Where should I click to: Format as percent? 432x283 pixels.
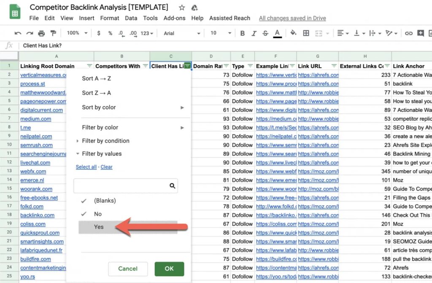pyautogui.click(x=110, y=33)
